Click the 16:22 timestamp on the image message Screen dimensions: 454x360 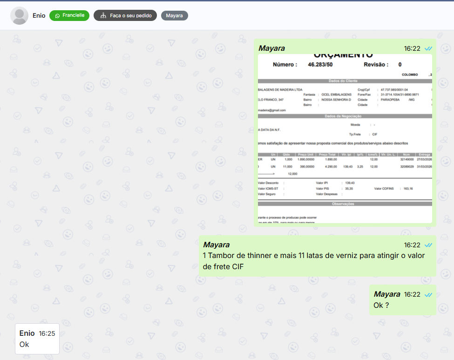click(412, 48)
